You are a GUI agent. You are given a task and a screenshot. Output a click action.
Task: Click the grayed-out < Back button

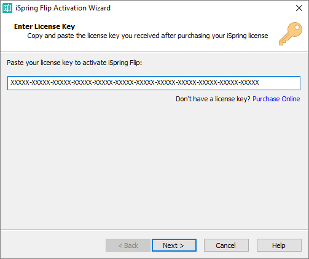[128, 245]
